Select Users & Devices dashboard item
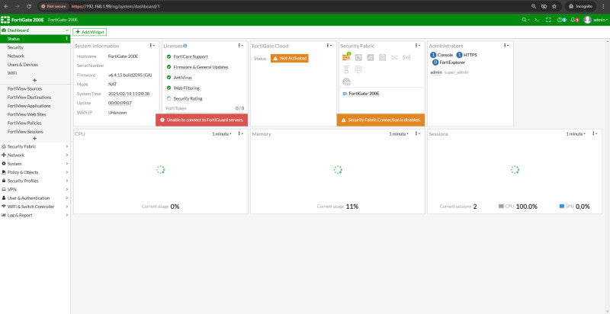This screenshot has height=314, width=610. (35, 65)
